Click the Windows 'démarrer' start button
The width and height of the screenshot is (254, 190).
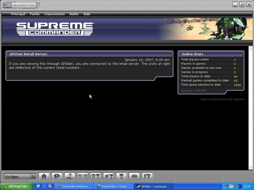[x=17, y=186]
